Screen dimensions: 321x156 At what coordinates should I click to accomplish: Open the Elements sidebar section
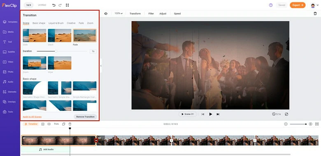click(9, 92)
